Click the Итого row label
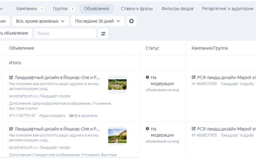Screen dimensions: 256x158 [x=15, y=63]
